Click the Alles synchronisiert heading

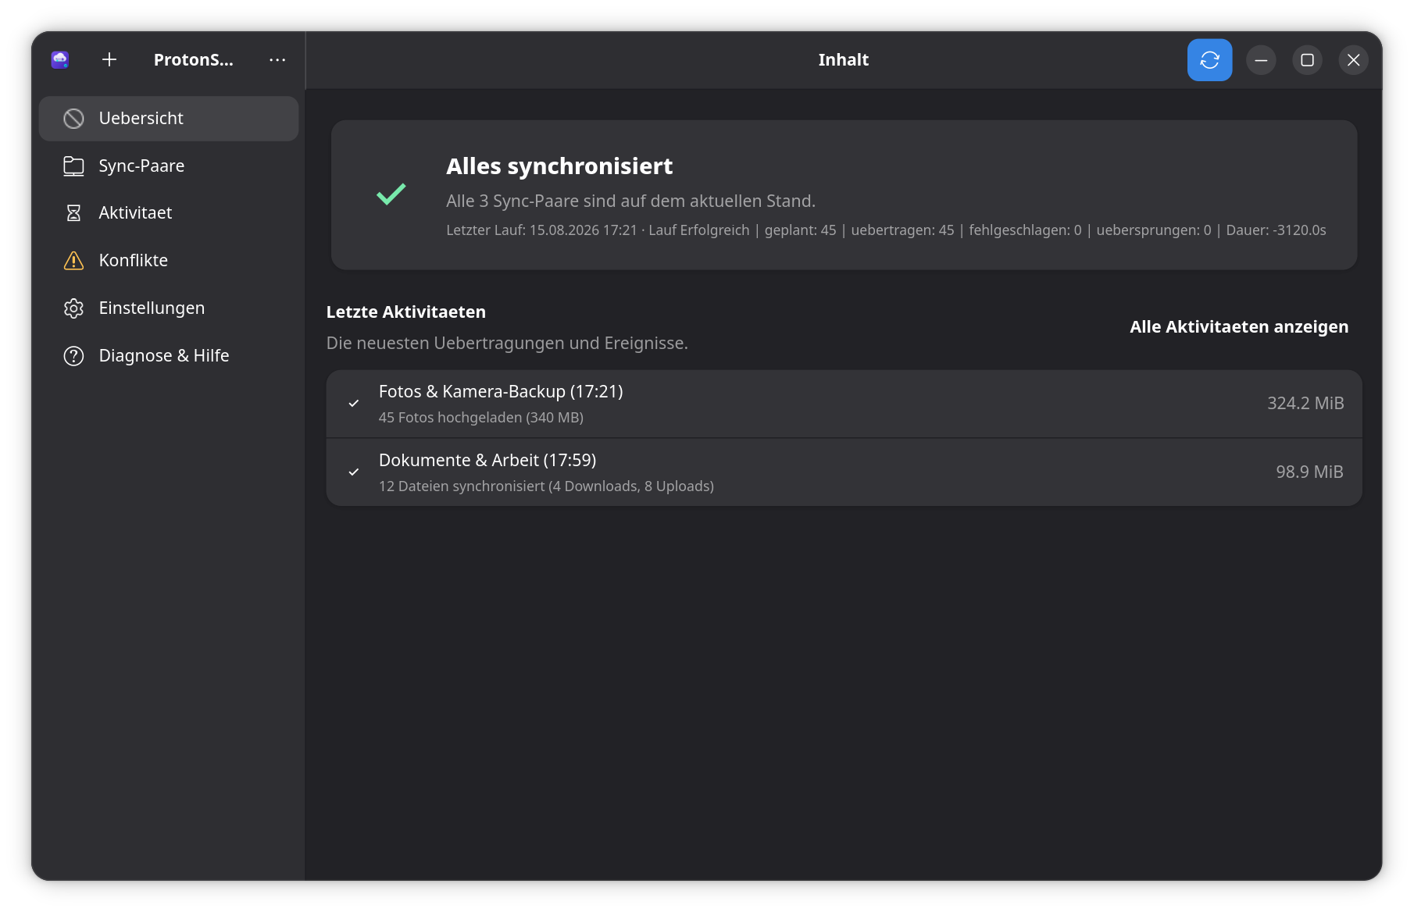click(x=559, y=166)
